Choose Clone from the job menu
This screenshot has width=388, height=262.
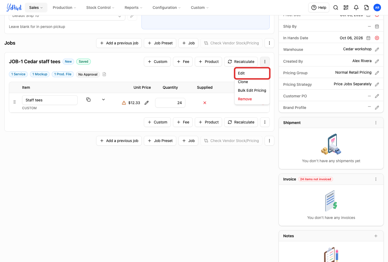(252, 82)
